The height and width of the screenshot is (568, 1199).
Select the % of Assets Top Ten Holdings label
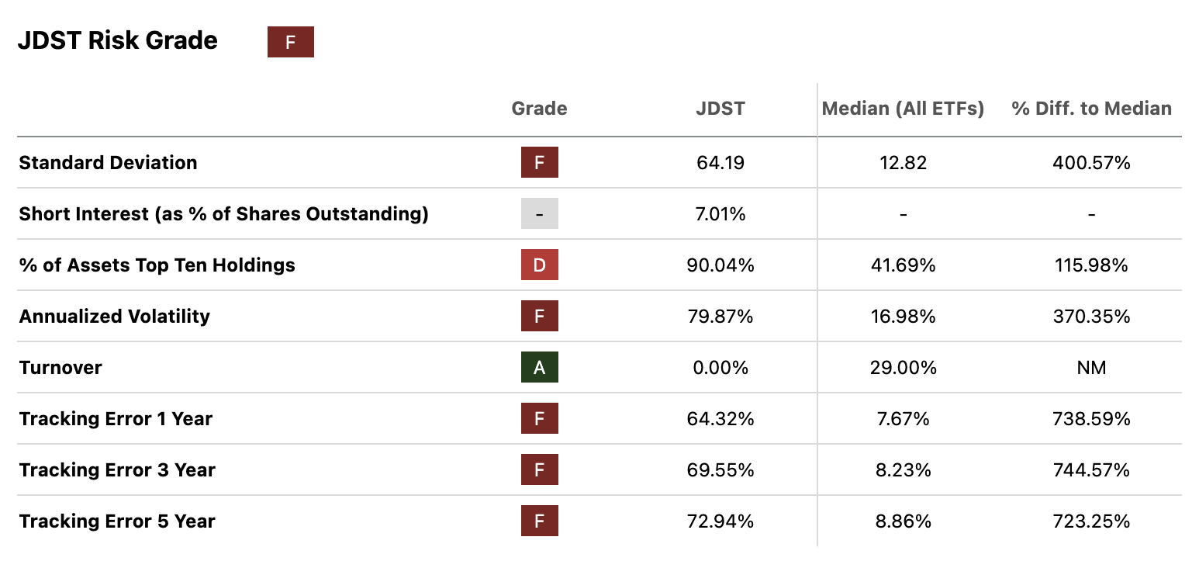tap(157, 265)
